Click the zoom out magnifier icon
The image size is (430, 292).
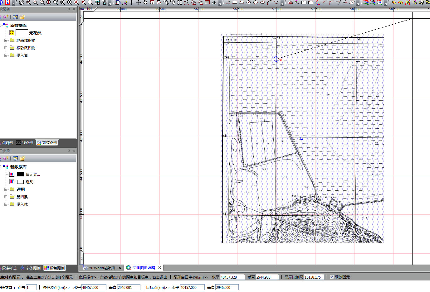tap(42, 2)
